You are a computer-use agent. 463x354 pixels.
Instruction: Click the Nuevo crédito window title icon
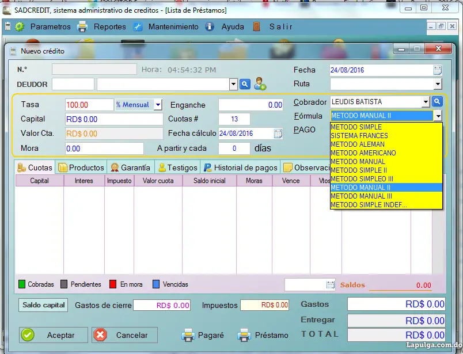(x=13, y=51)
